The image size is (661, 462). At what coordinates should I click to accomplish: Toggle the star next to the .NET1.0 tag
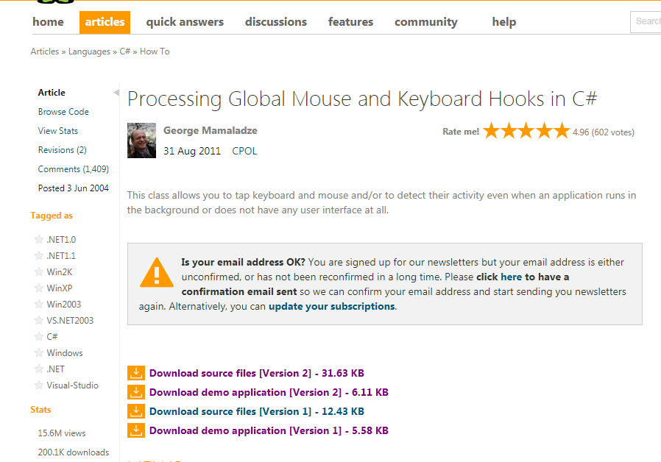[x=39, y=240]
